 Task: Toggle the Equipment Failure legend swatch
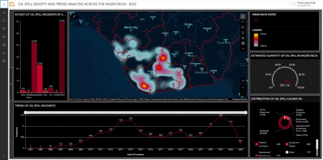[287, 144]
